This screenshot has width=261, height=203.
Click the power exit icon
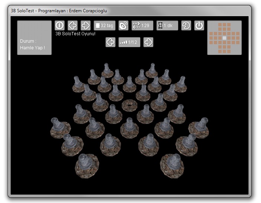[199, 25]
